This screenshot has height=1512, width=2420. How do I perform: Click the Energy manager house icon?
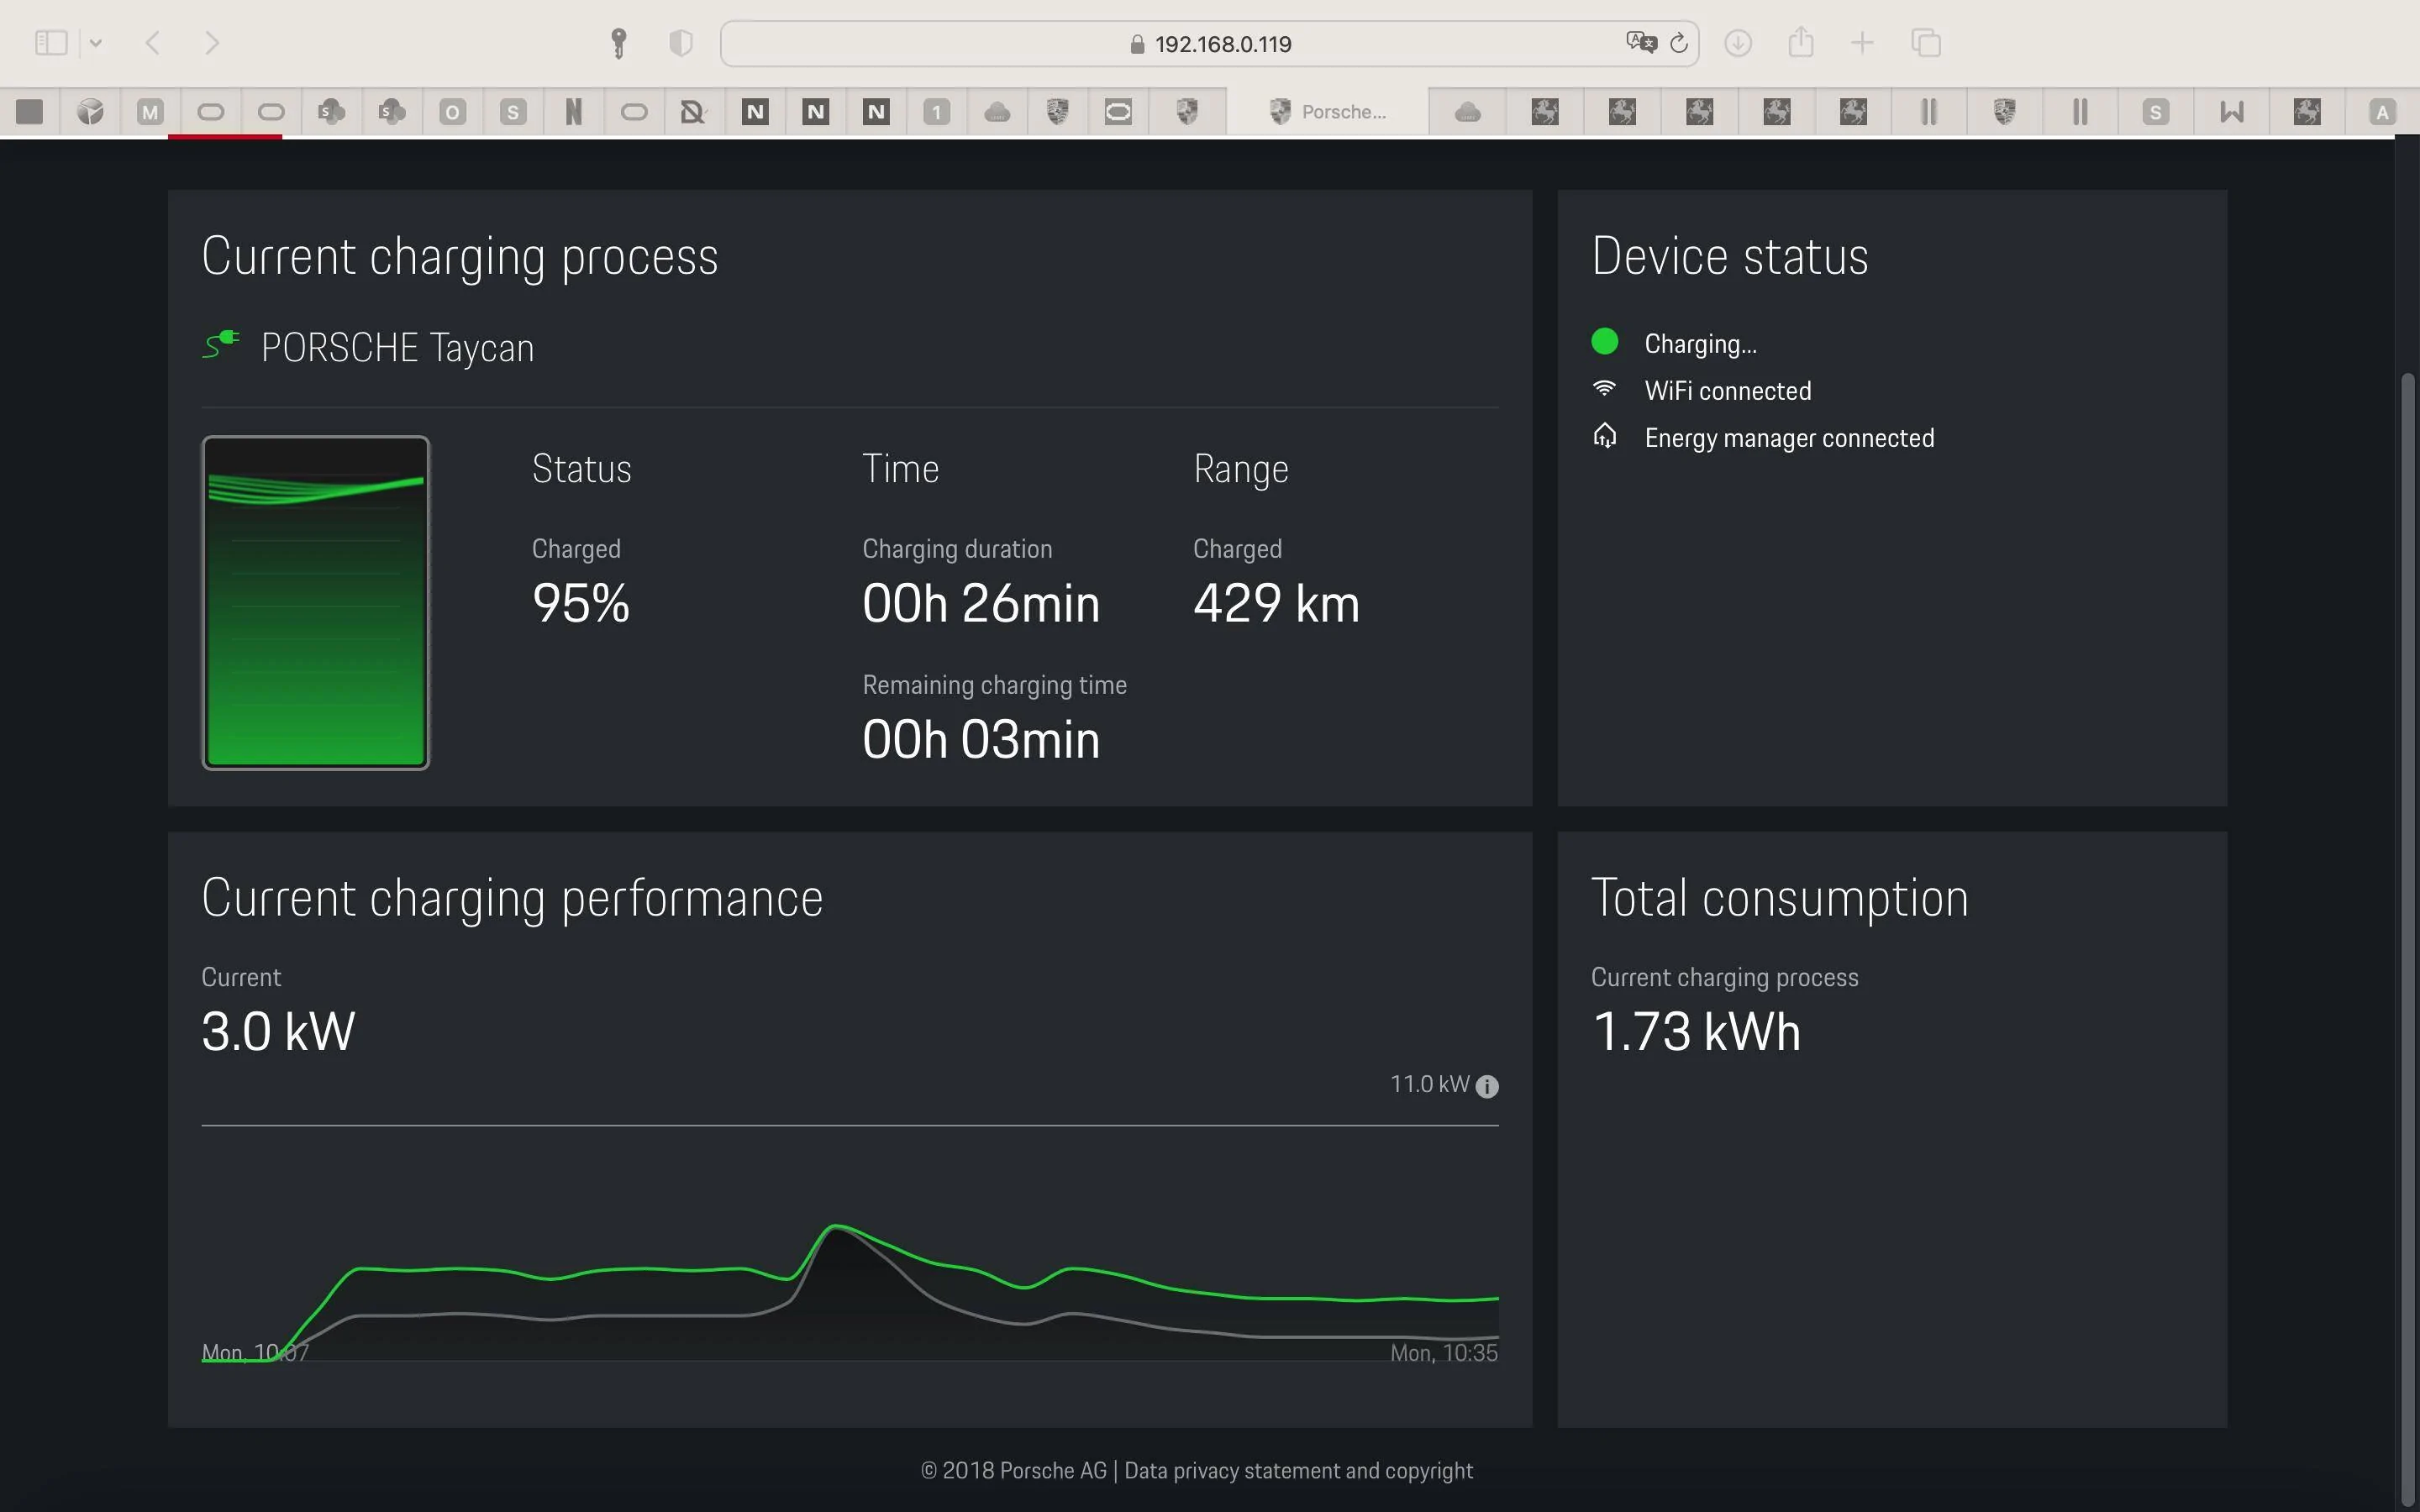(1604, 436)
